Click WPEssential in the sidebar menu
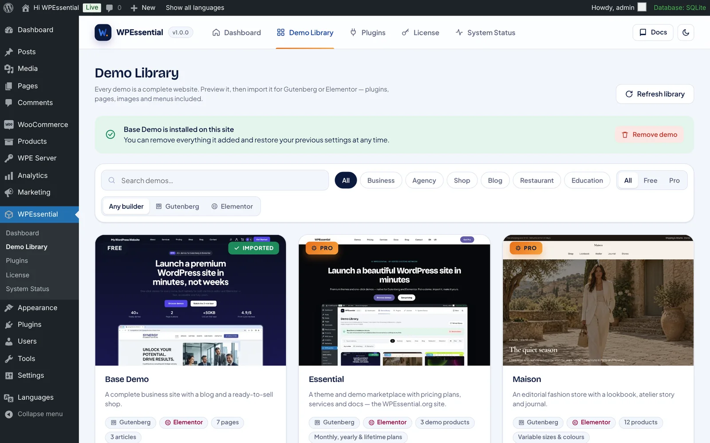The height and width of the screenshot is (443, 710). point(39,214)
